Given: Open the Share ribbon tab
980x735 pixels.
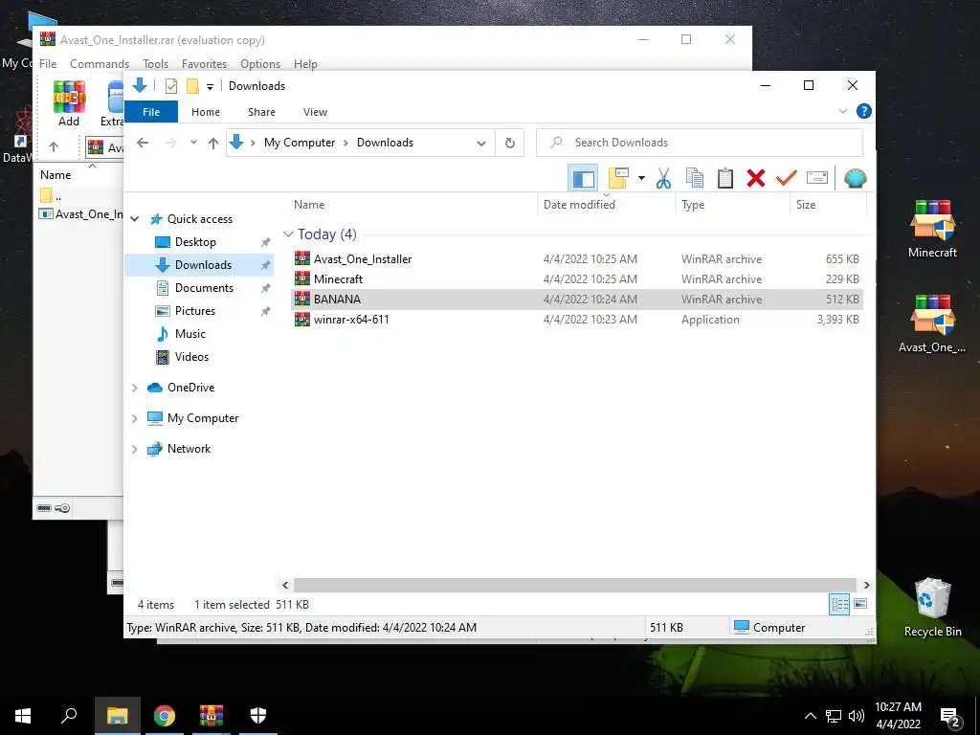Looking at the screenshot, I should coord(261,112).
